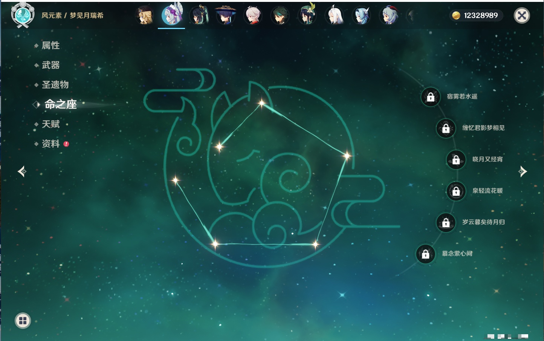Click the Mora balance 12328989
The height and width of the screenshot is (341, 544).
pos(481,15)
